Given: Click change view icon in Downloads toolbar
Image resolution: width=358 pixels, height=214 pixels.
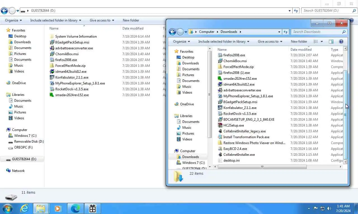Looking at the screenshot, I should 316,42.
